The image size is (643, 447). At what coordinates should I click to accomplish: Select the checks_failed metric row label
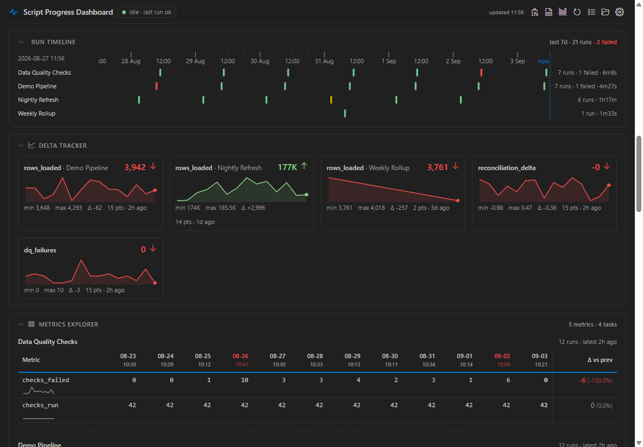click(x=46, y=380)
